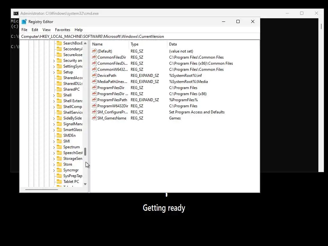Select the ShellComp tree key
Image resolution: width=328 pixels, height=246 pixels.
tap(72, 107)
